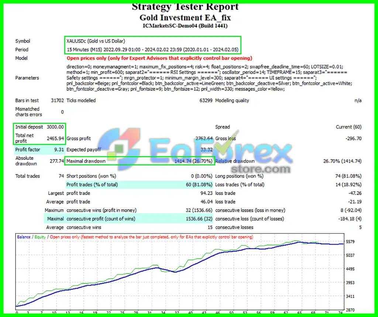
Task: Select the Loss trades value "14 (18.92%)"
Action: [348, 185]
